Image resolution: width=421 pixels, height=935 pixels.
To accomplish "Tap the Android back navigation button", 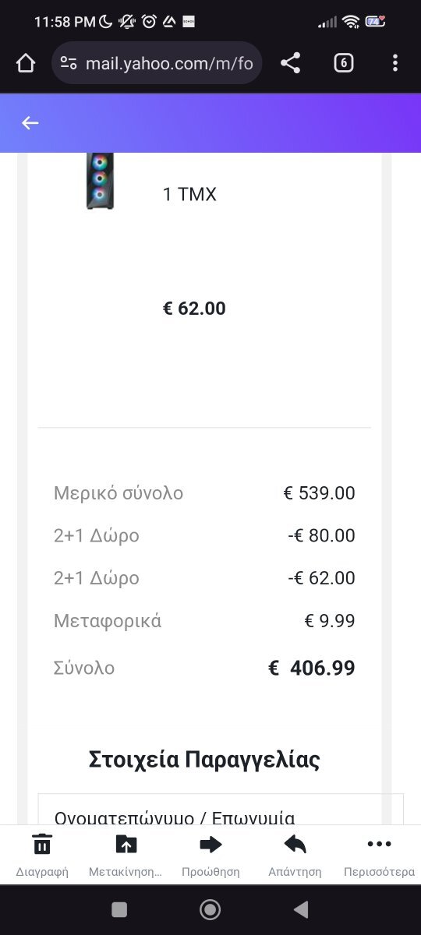I will pyautogui.click(x=301, y=909).
